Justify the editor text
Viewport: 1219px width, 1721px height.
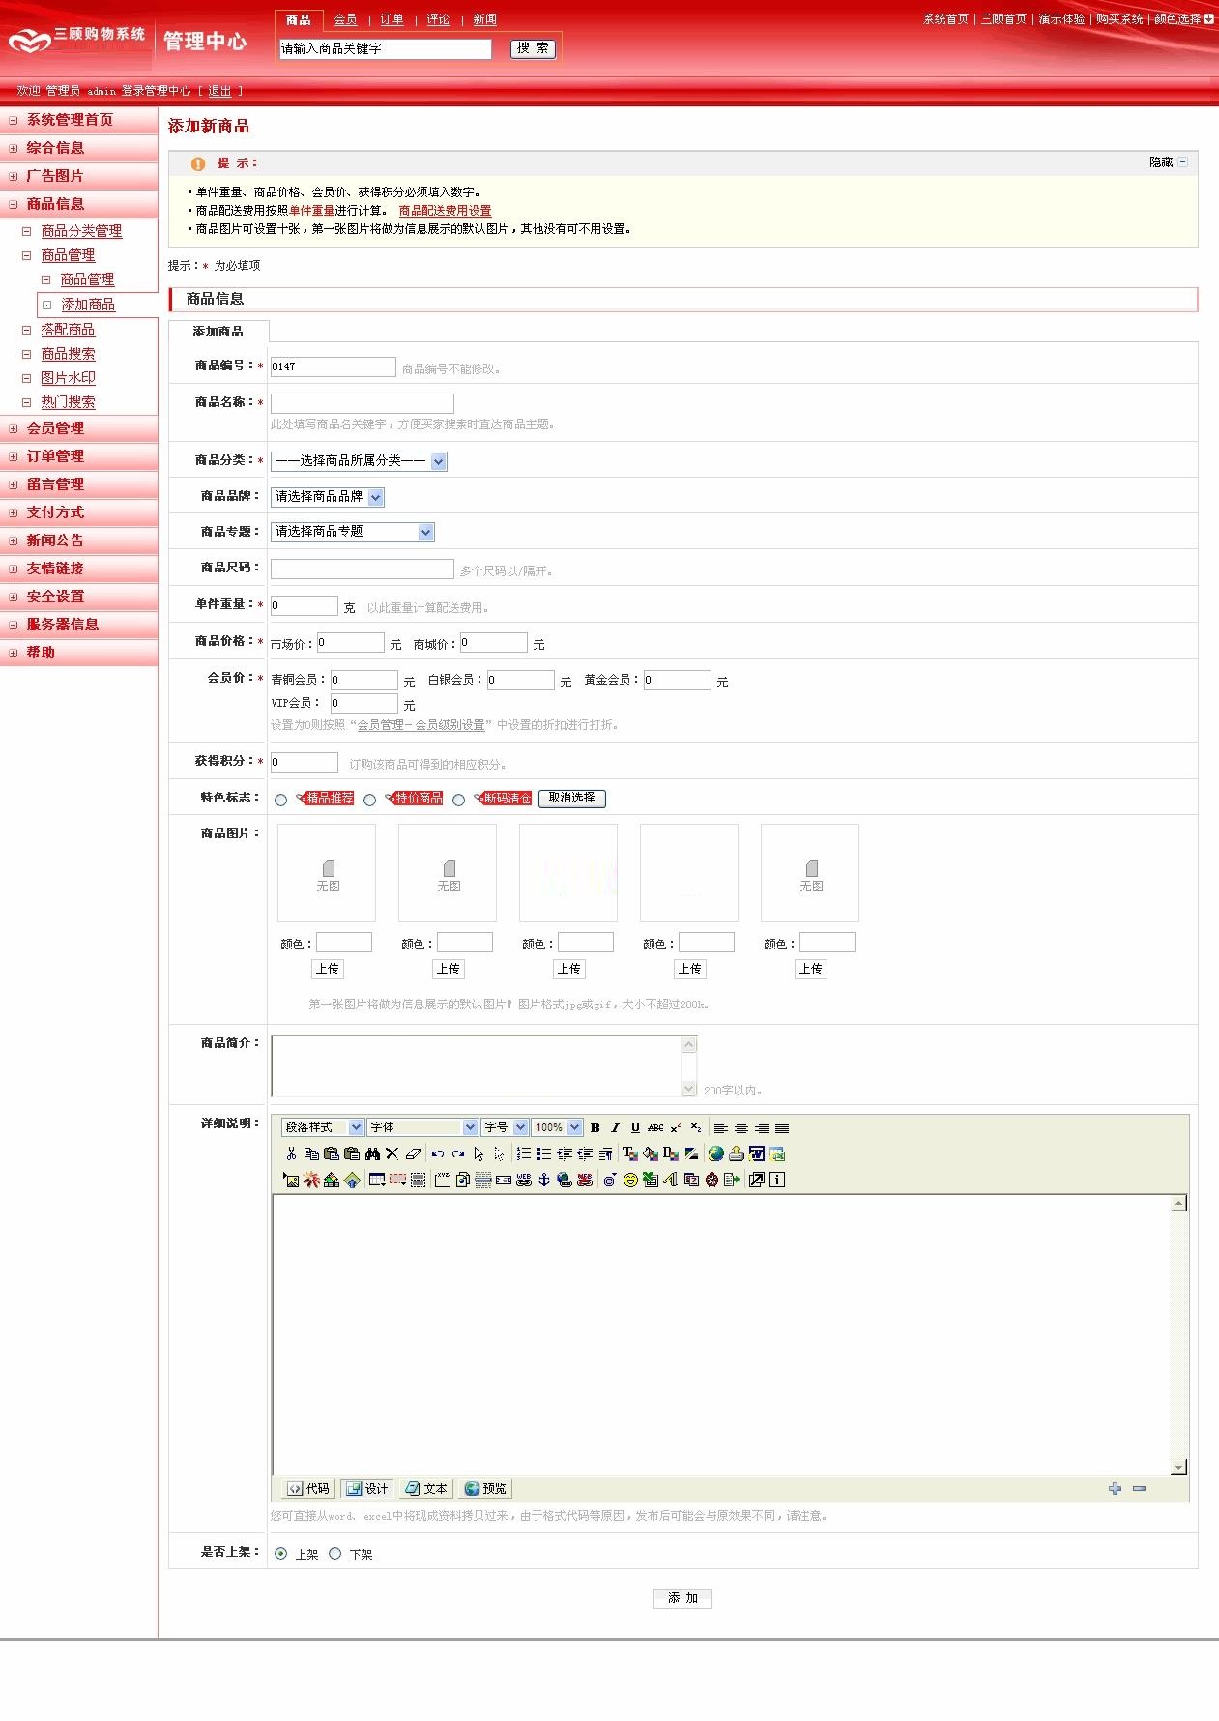(782, 1127)
